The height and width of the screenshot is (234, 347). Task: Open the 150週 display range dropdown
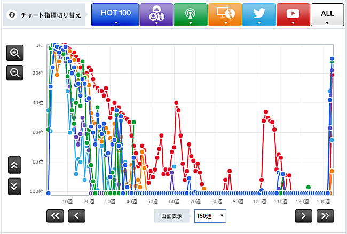pos(210,216)
